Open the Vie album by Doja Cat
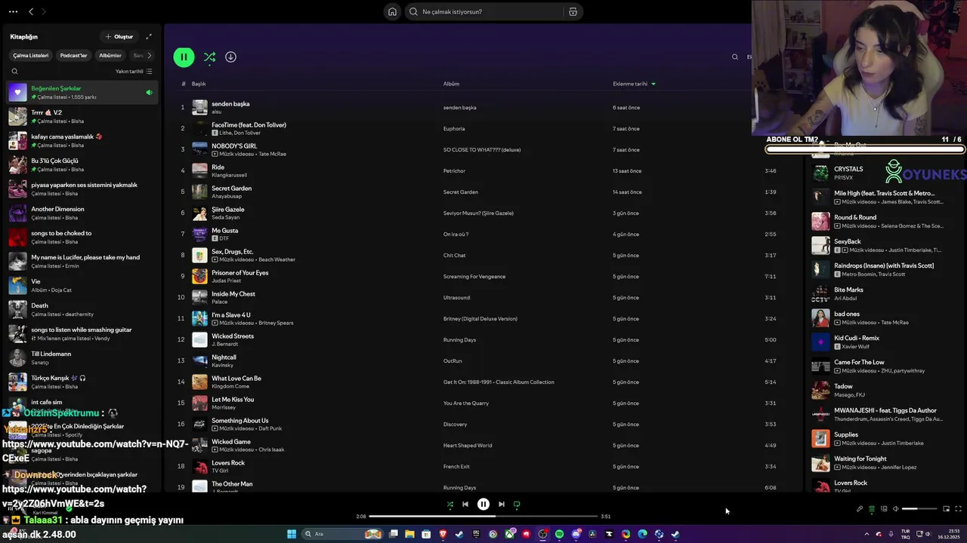The height and width of the screenshot is (543, 967). [82, 285]
